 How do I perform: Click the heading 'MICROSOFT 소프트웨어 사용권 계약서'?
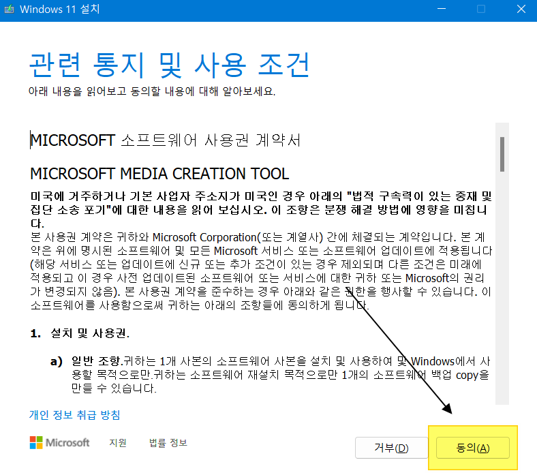tap(166, 140)
